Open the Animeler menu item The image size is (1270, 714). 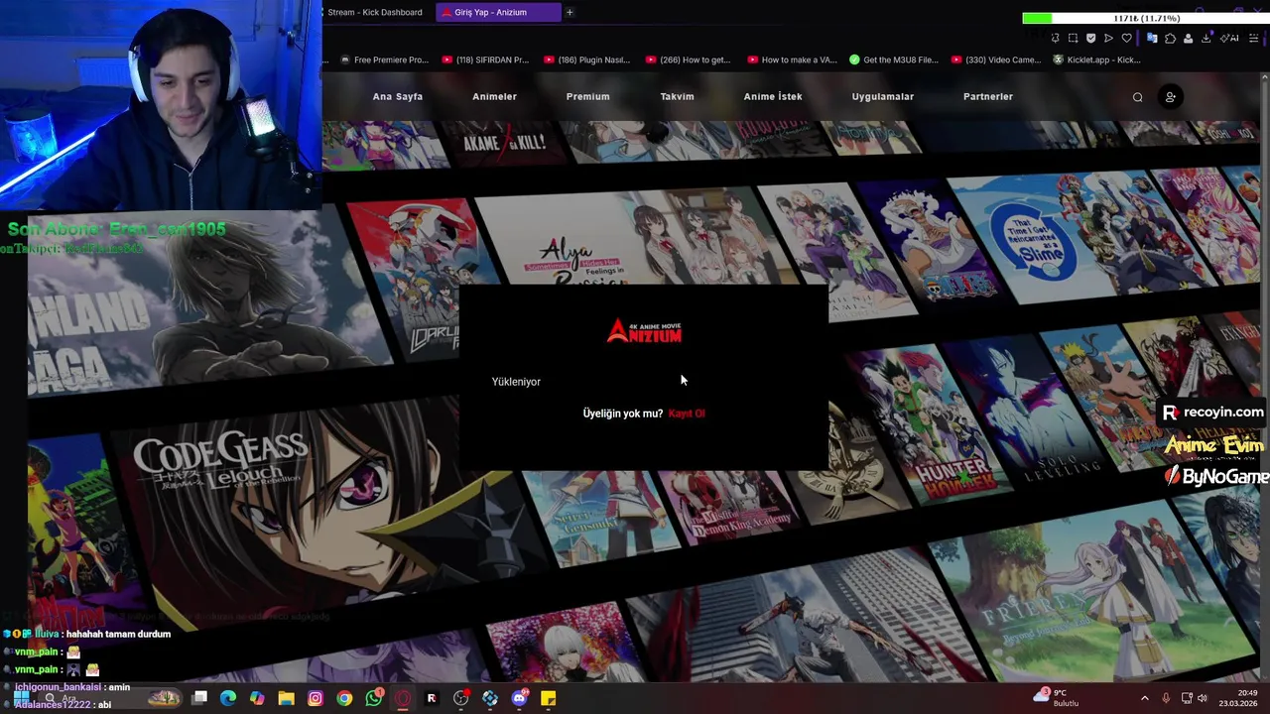pyautogui.click(x=494, y=96)
